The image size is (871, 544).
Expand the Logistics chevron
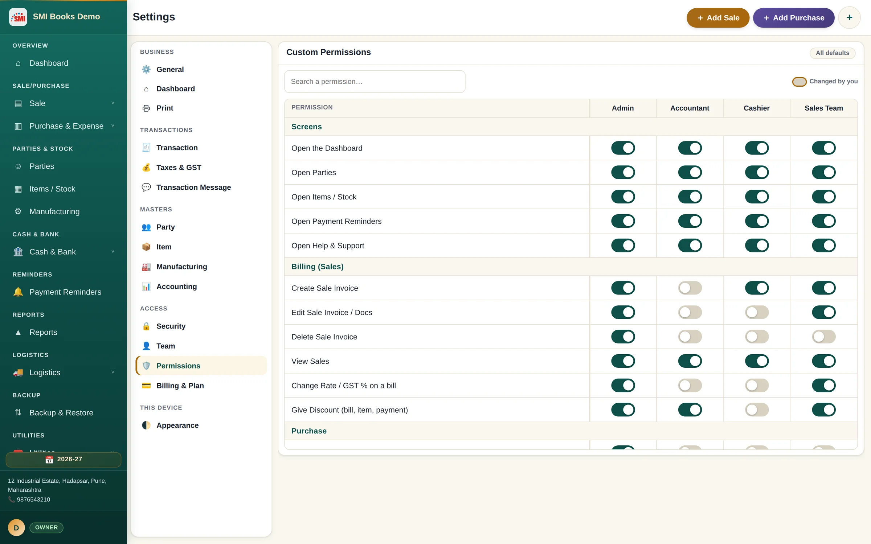113,372
